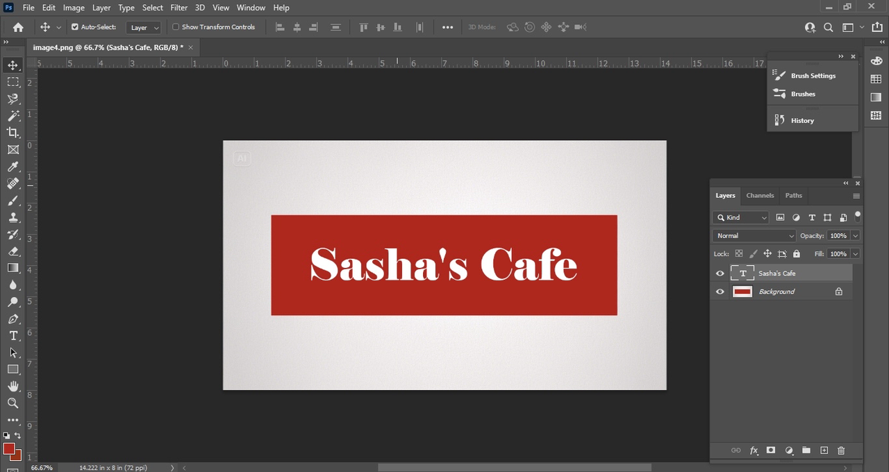Select the Pen tool
The image size is (889, 472).
[13, 319]
